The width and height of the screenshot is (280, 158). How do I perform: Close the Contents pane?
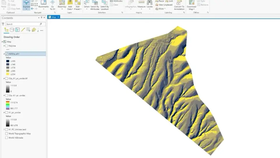44,18
